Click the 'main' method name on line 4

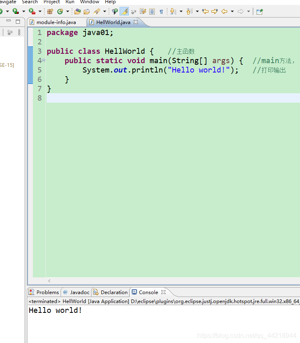[x=159, y=61]
